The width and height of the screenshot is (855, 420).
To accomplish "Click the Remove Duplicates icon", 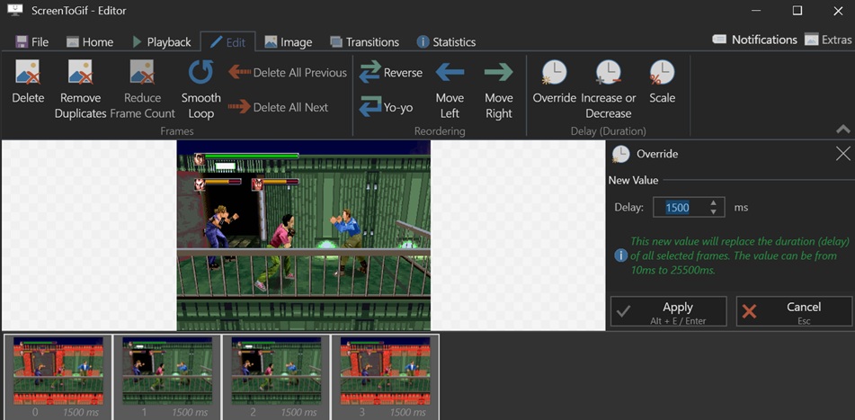I will 80,72.
